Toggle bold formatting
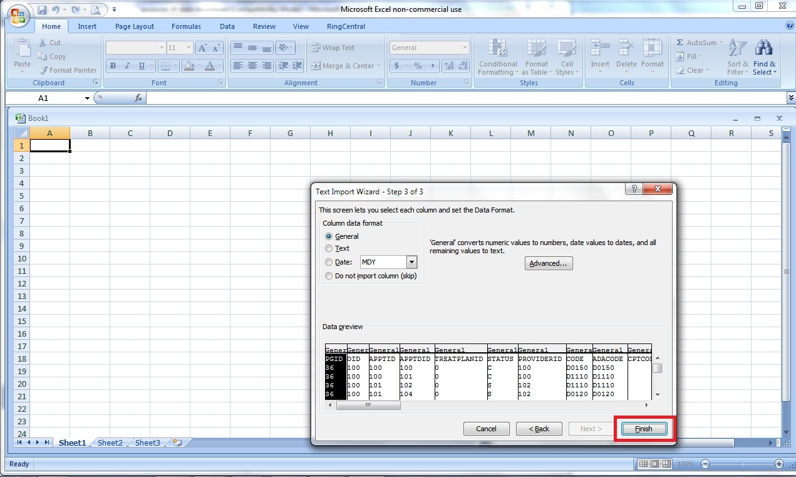The height and width of the screenshot is (477, 796). (113, 66)
